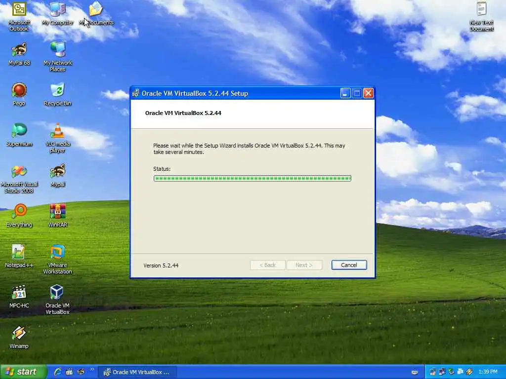Image resolution: width=506 pixels, height=379 pixels.
Task: Click the first system tray icon
Action: pyautogui.click(x=432, y=372)
